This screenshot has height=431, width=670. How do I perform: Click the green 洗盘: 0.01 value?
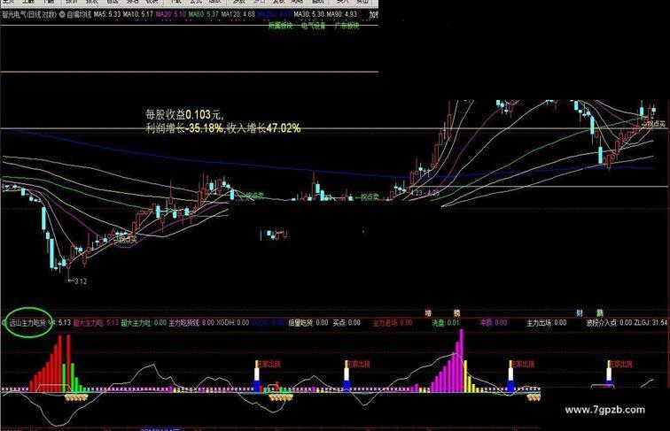(x=446, y=323)
